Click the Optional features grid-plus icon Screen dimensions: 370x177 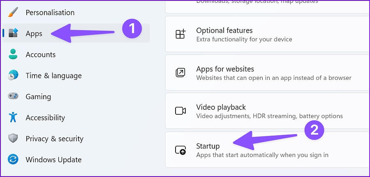point(181,34)
